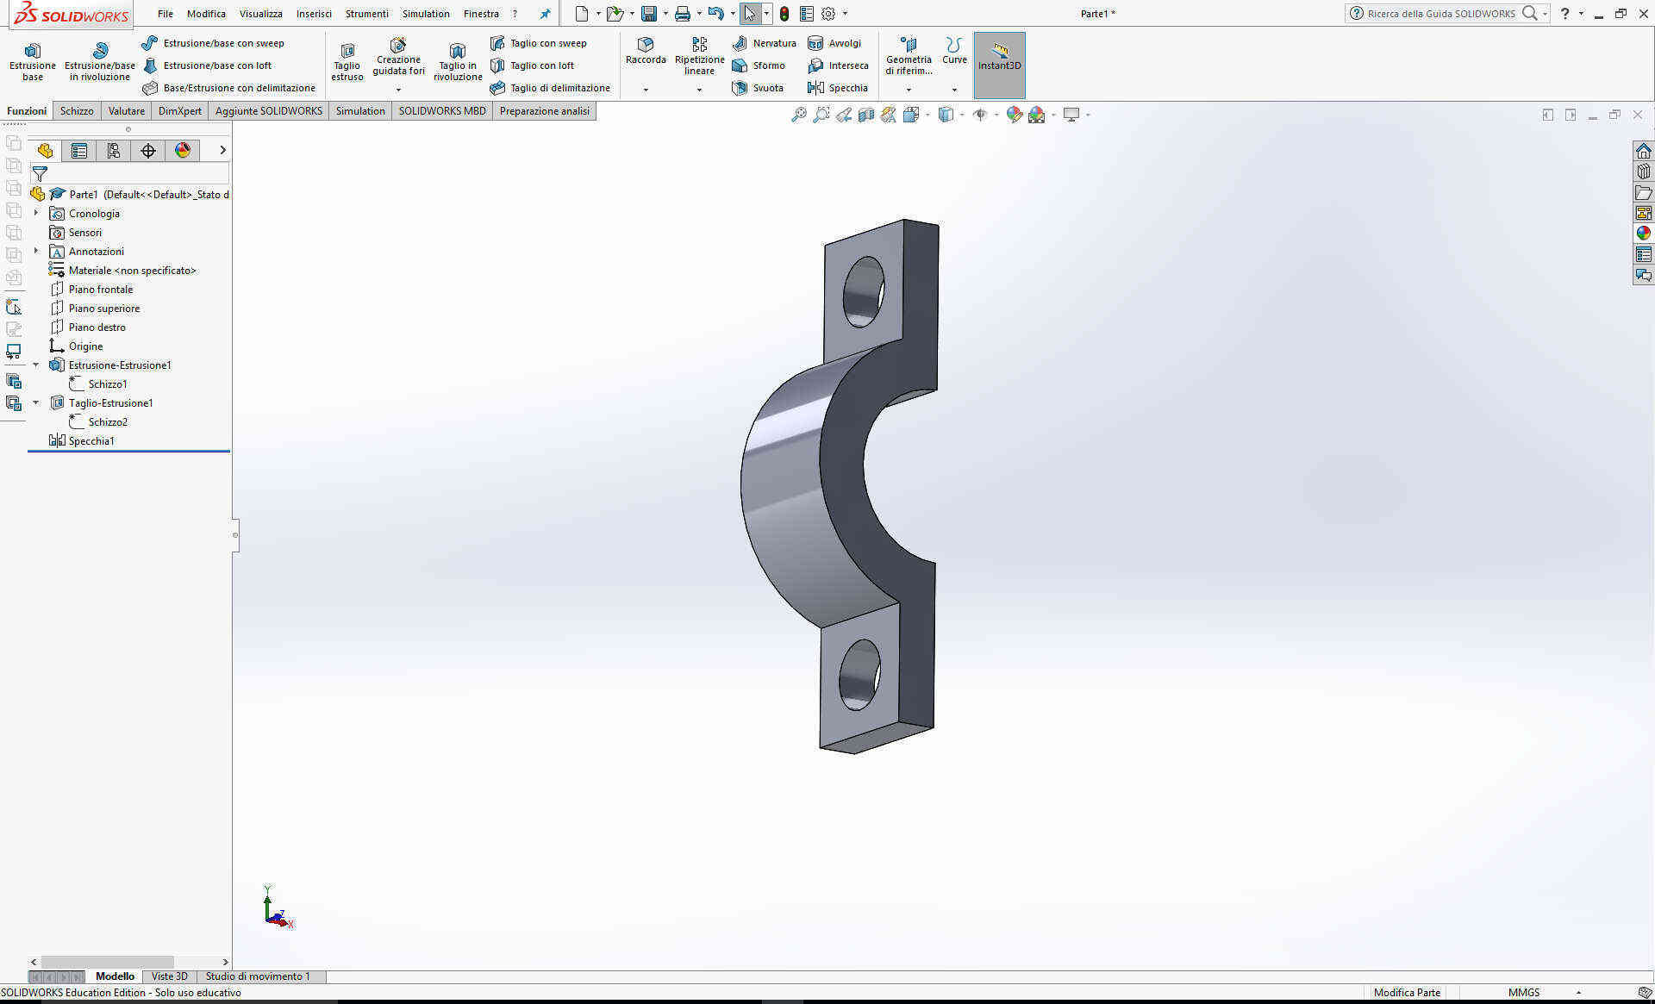Open Geometria di riferimento tool
Viewport: 1655px width, 1004px height.
[909, 55]
